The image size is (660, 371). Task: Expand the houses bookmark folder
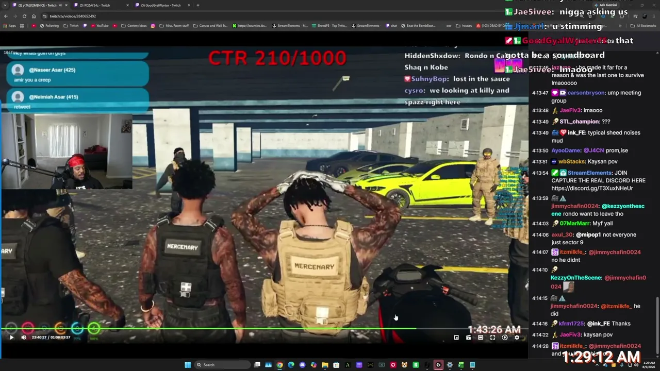(x=464, y=26)
